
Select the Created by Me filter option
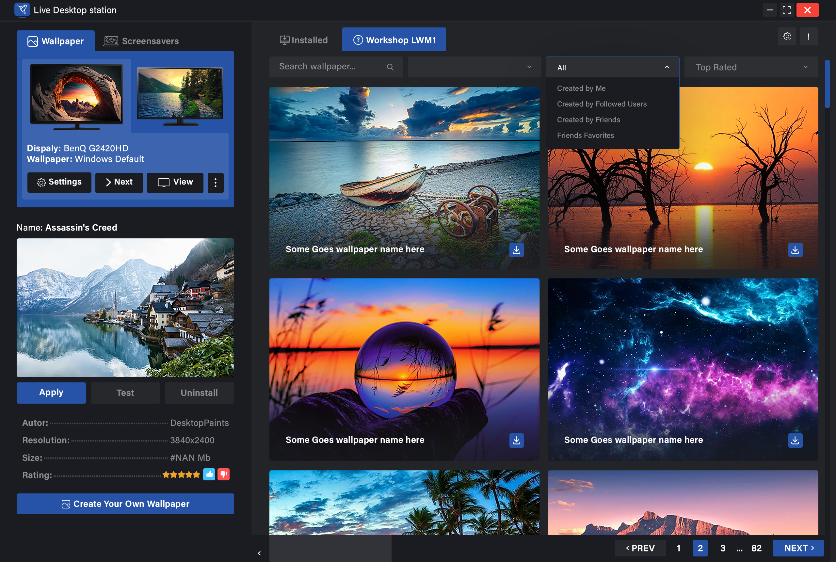[x=581, y=88]
